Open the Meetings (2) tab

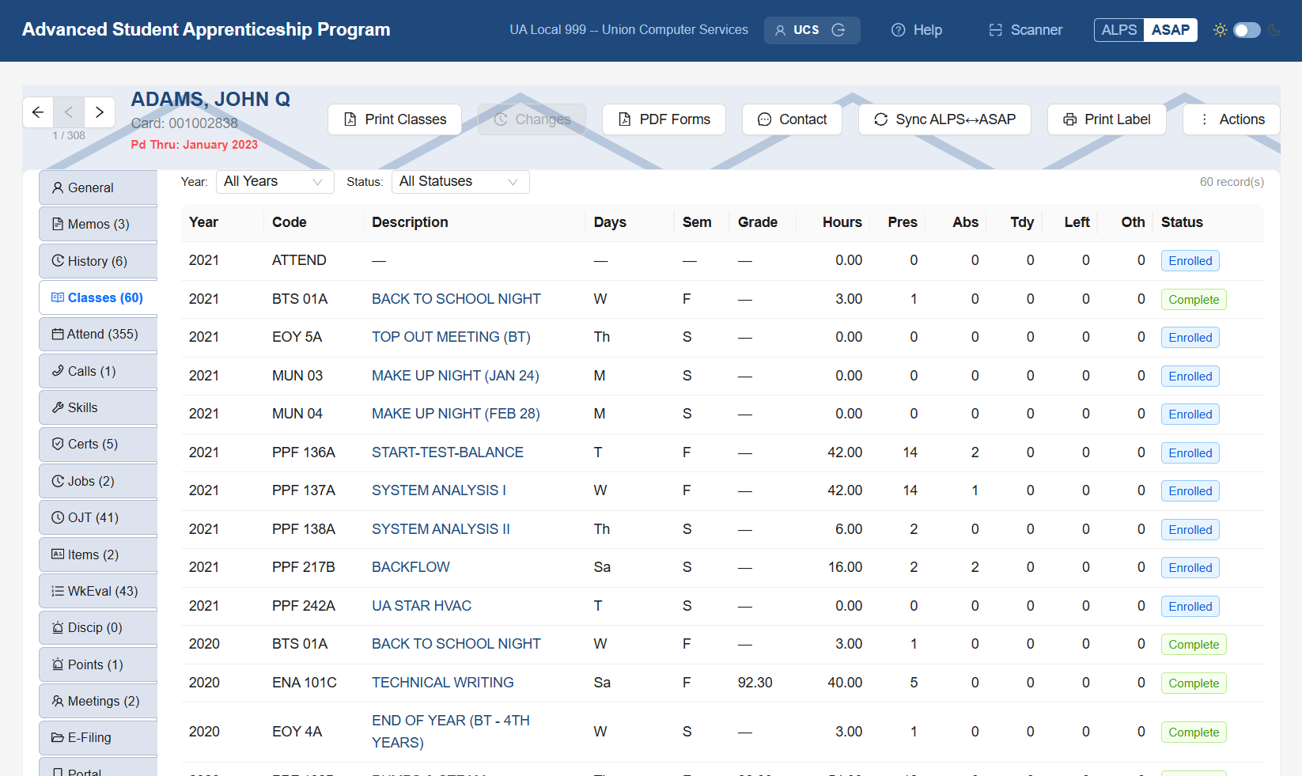coord(98,702)
